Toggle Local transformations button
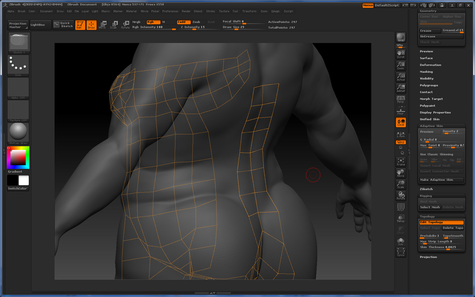This screenshot has height=297, width=475. 401,122
